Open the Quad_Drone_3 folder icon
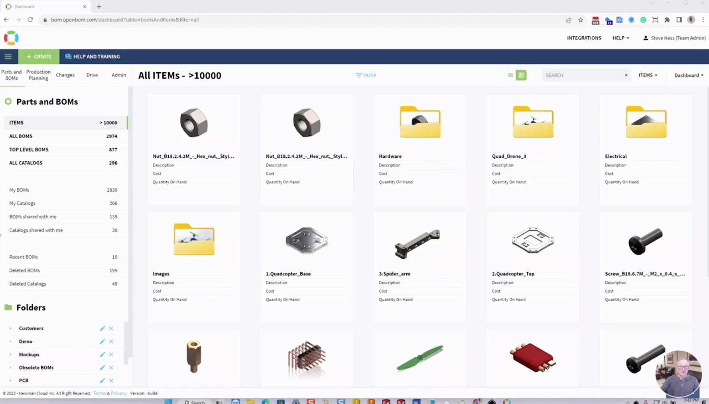This screenshot has height=404, width=709. coord(533,122)
